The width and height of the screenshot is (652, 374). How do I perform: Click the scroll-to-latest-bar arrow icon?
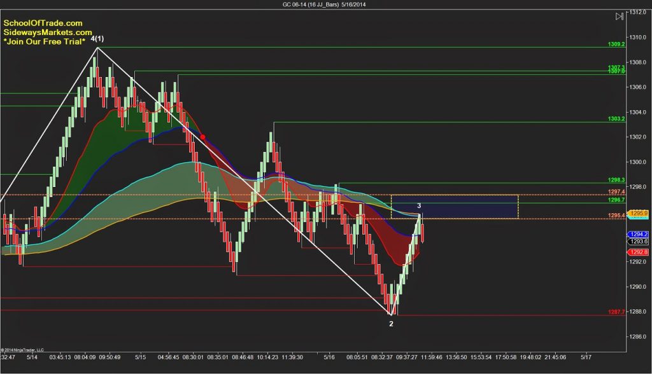(619, 16)
